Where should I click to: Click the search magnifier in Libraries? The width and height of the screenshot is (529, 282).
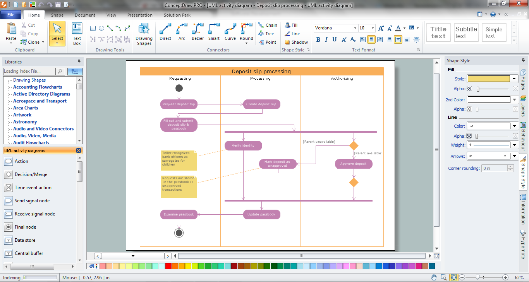[x=60, y=71]
